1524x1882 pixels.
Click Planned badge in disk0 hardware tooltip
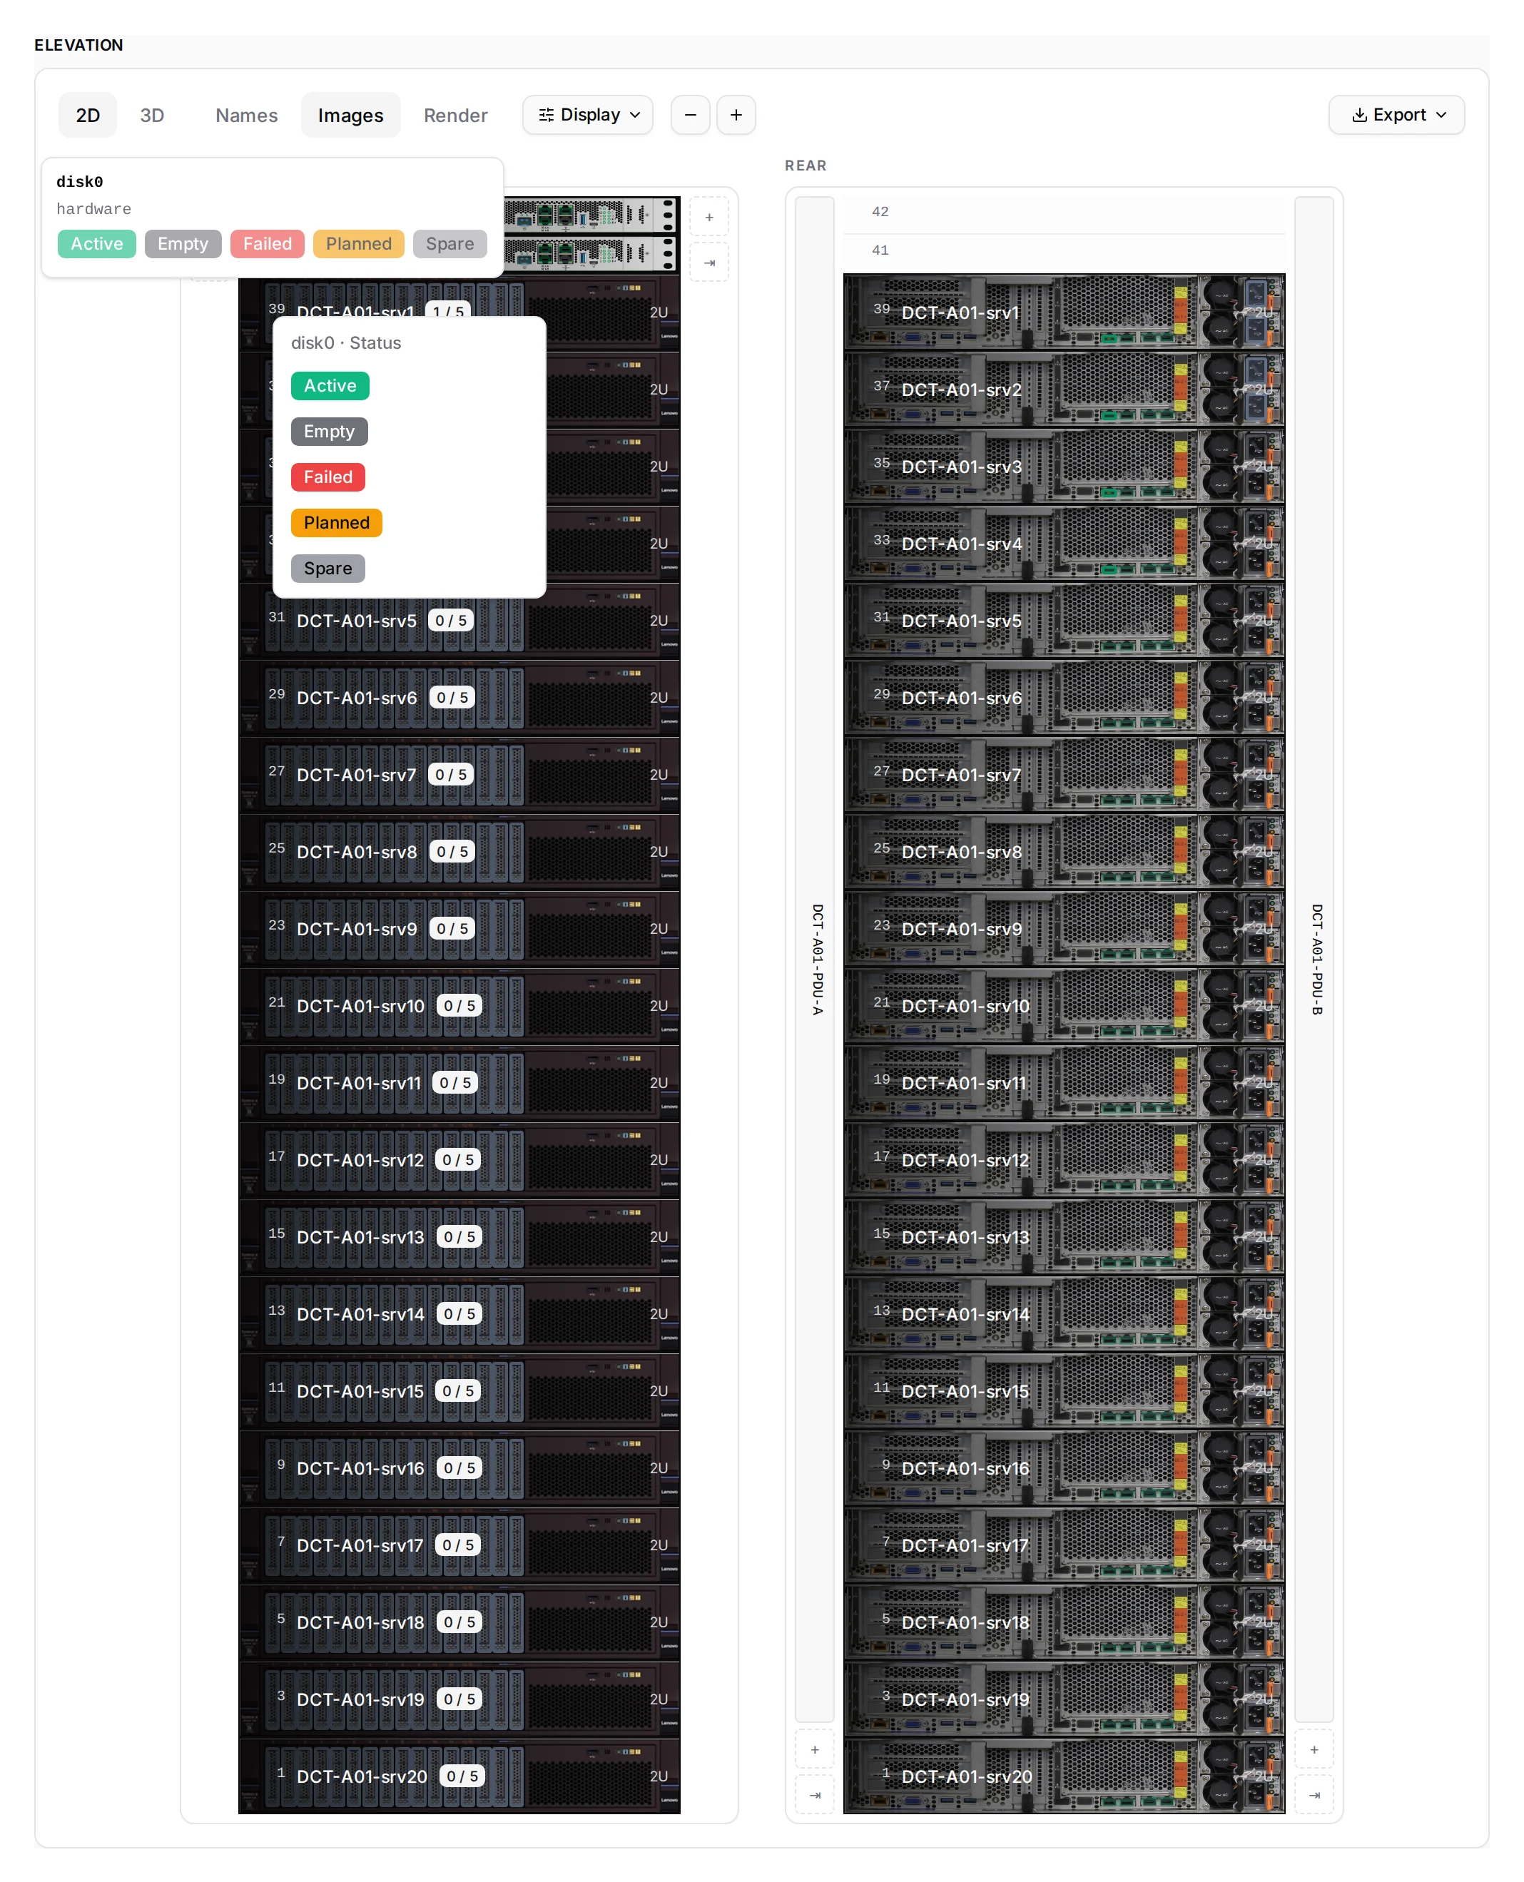point(358,243)
